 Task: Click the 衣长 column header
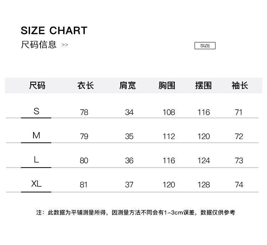tap(85, 86)
